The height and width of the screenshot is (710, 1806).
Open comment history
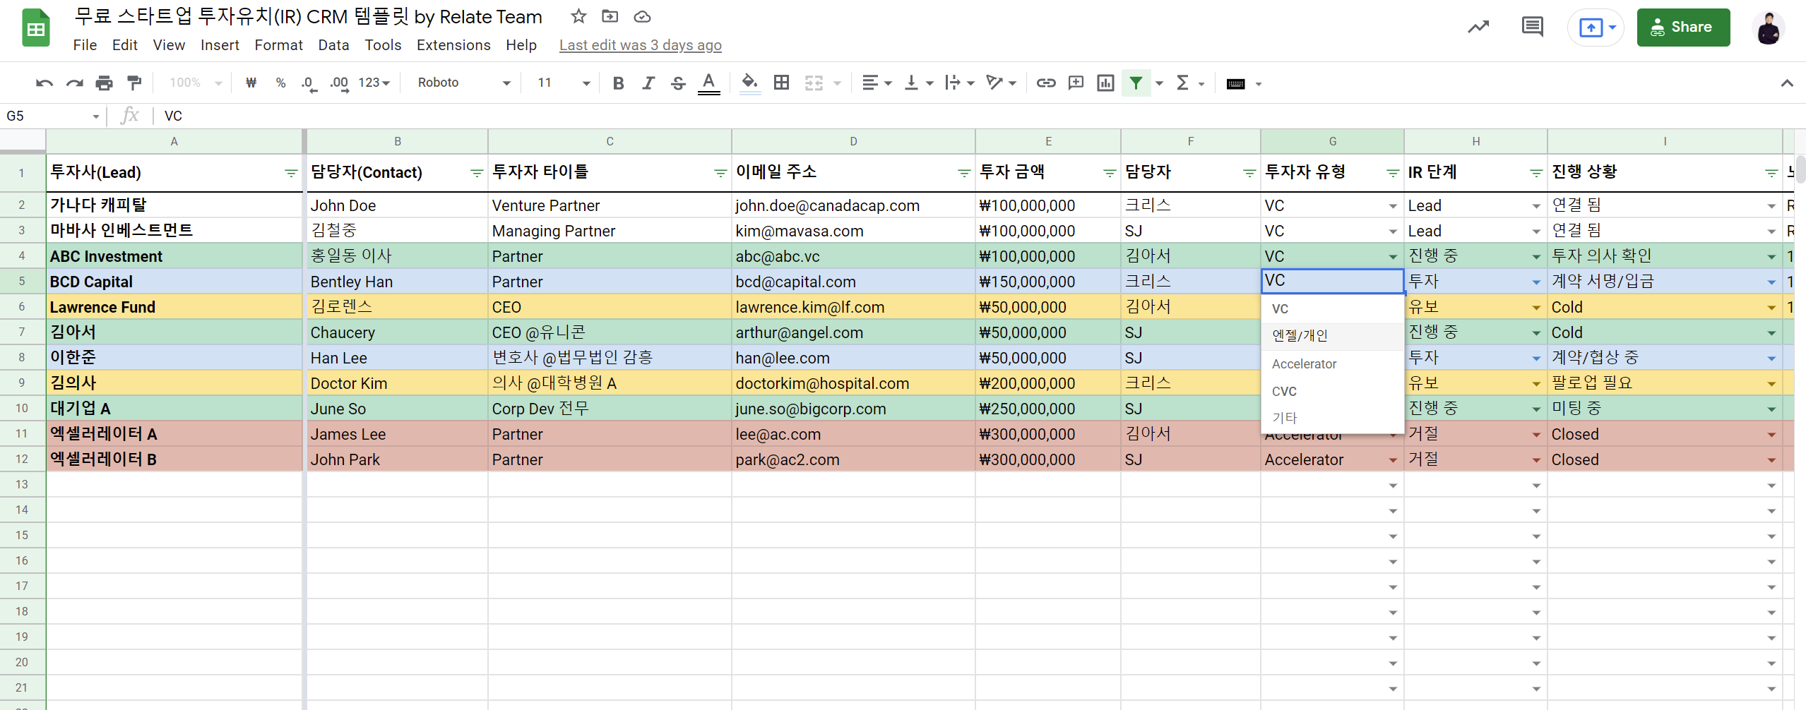point(1532,28)
